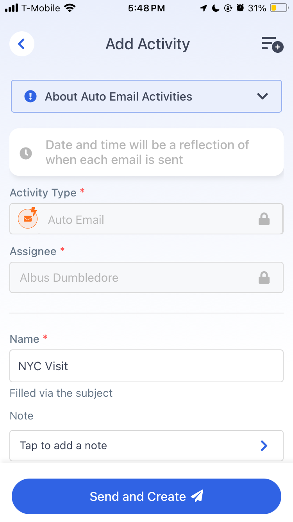Tap the locked Auto Email activity type field
293x522 pixels.
tap(146, 219)
